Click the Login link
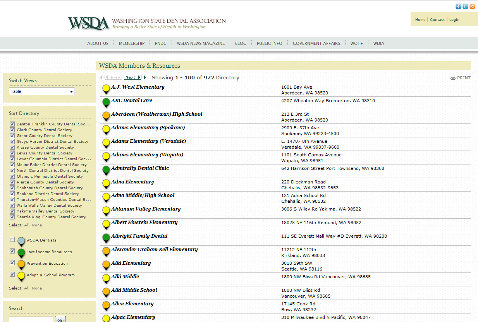 coord(454,20)
